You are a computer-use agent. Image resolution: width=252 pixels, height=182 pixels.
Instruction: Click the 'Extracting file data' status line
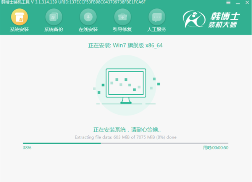pos(126,137)
